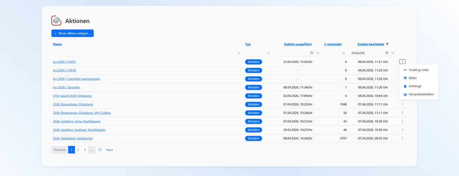
Task: Open 2026_testdrive_Stuttgart_Nachklapper action
Action: pyautogui.click(x=79, y=130)
